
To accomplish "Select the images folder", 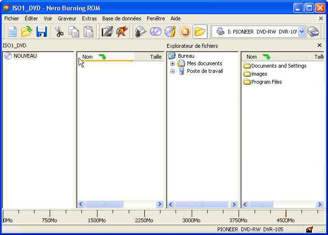I will click(256, 74).
